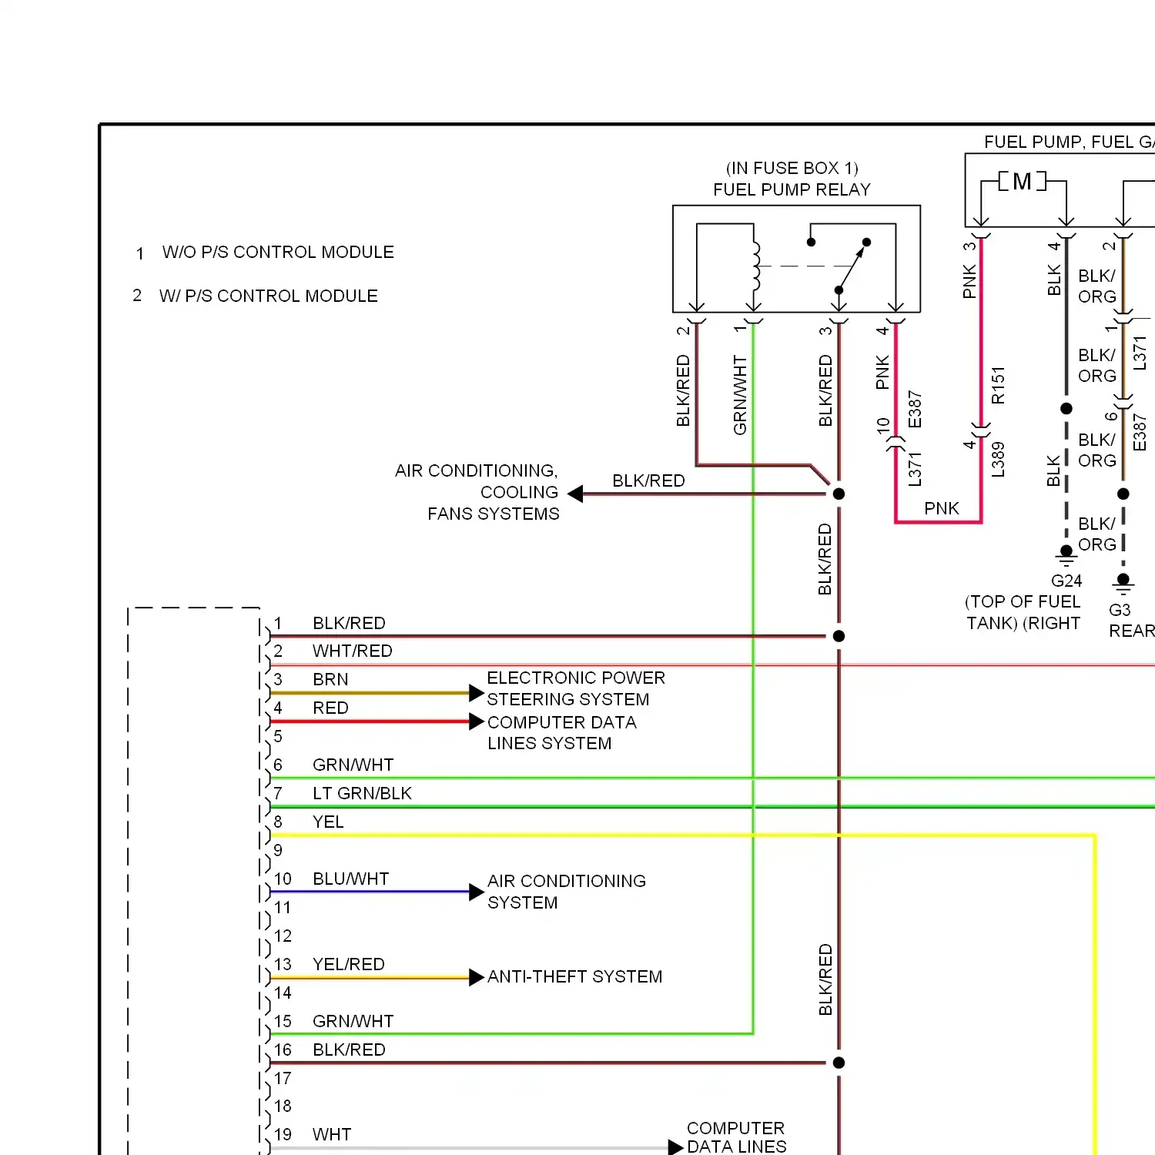This screenshot has width=1155, height=1155.
Task: Click pin 1 BLK/RED wire label
Action: pos(349,623)
